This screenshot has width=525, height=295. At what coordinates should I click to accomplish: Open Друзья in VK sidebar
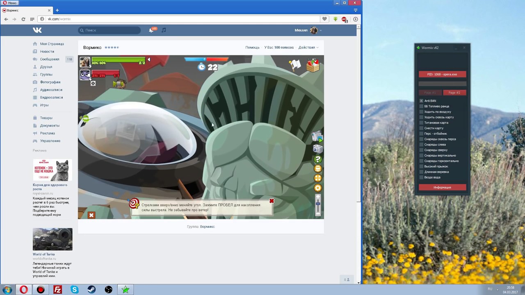[46, 67]
